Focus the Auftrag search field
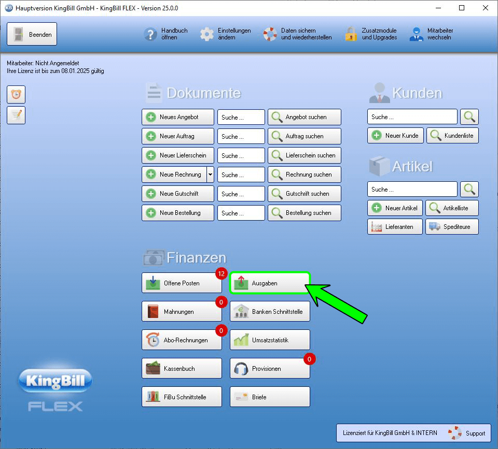Image resolution: width=498 pixels, height=449 pixels. pyautogui.click(x=241, y=136)
